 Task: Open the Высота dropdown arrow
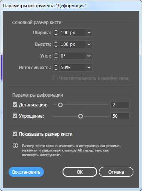pos(89,44)
